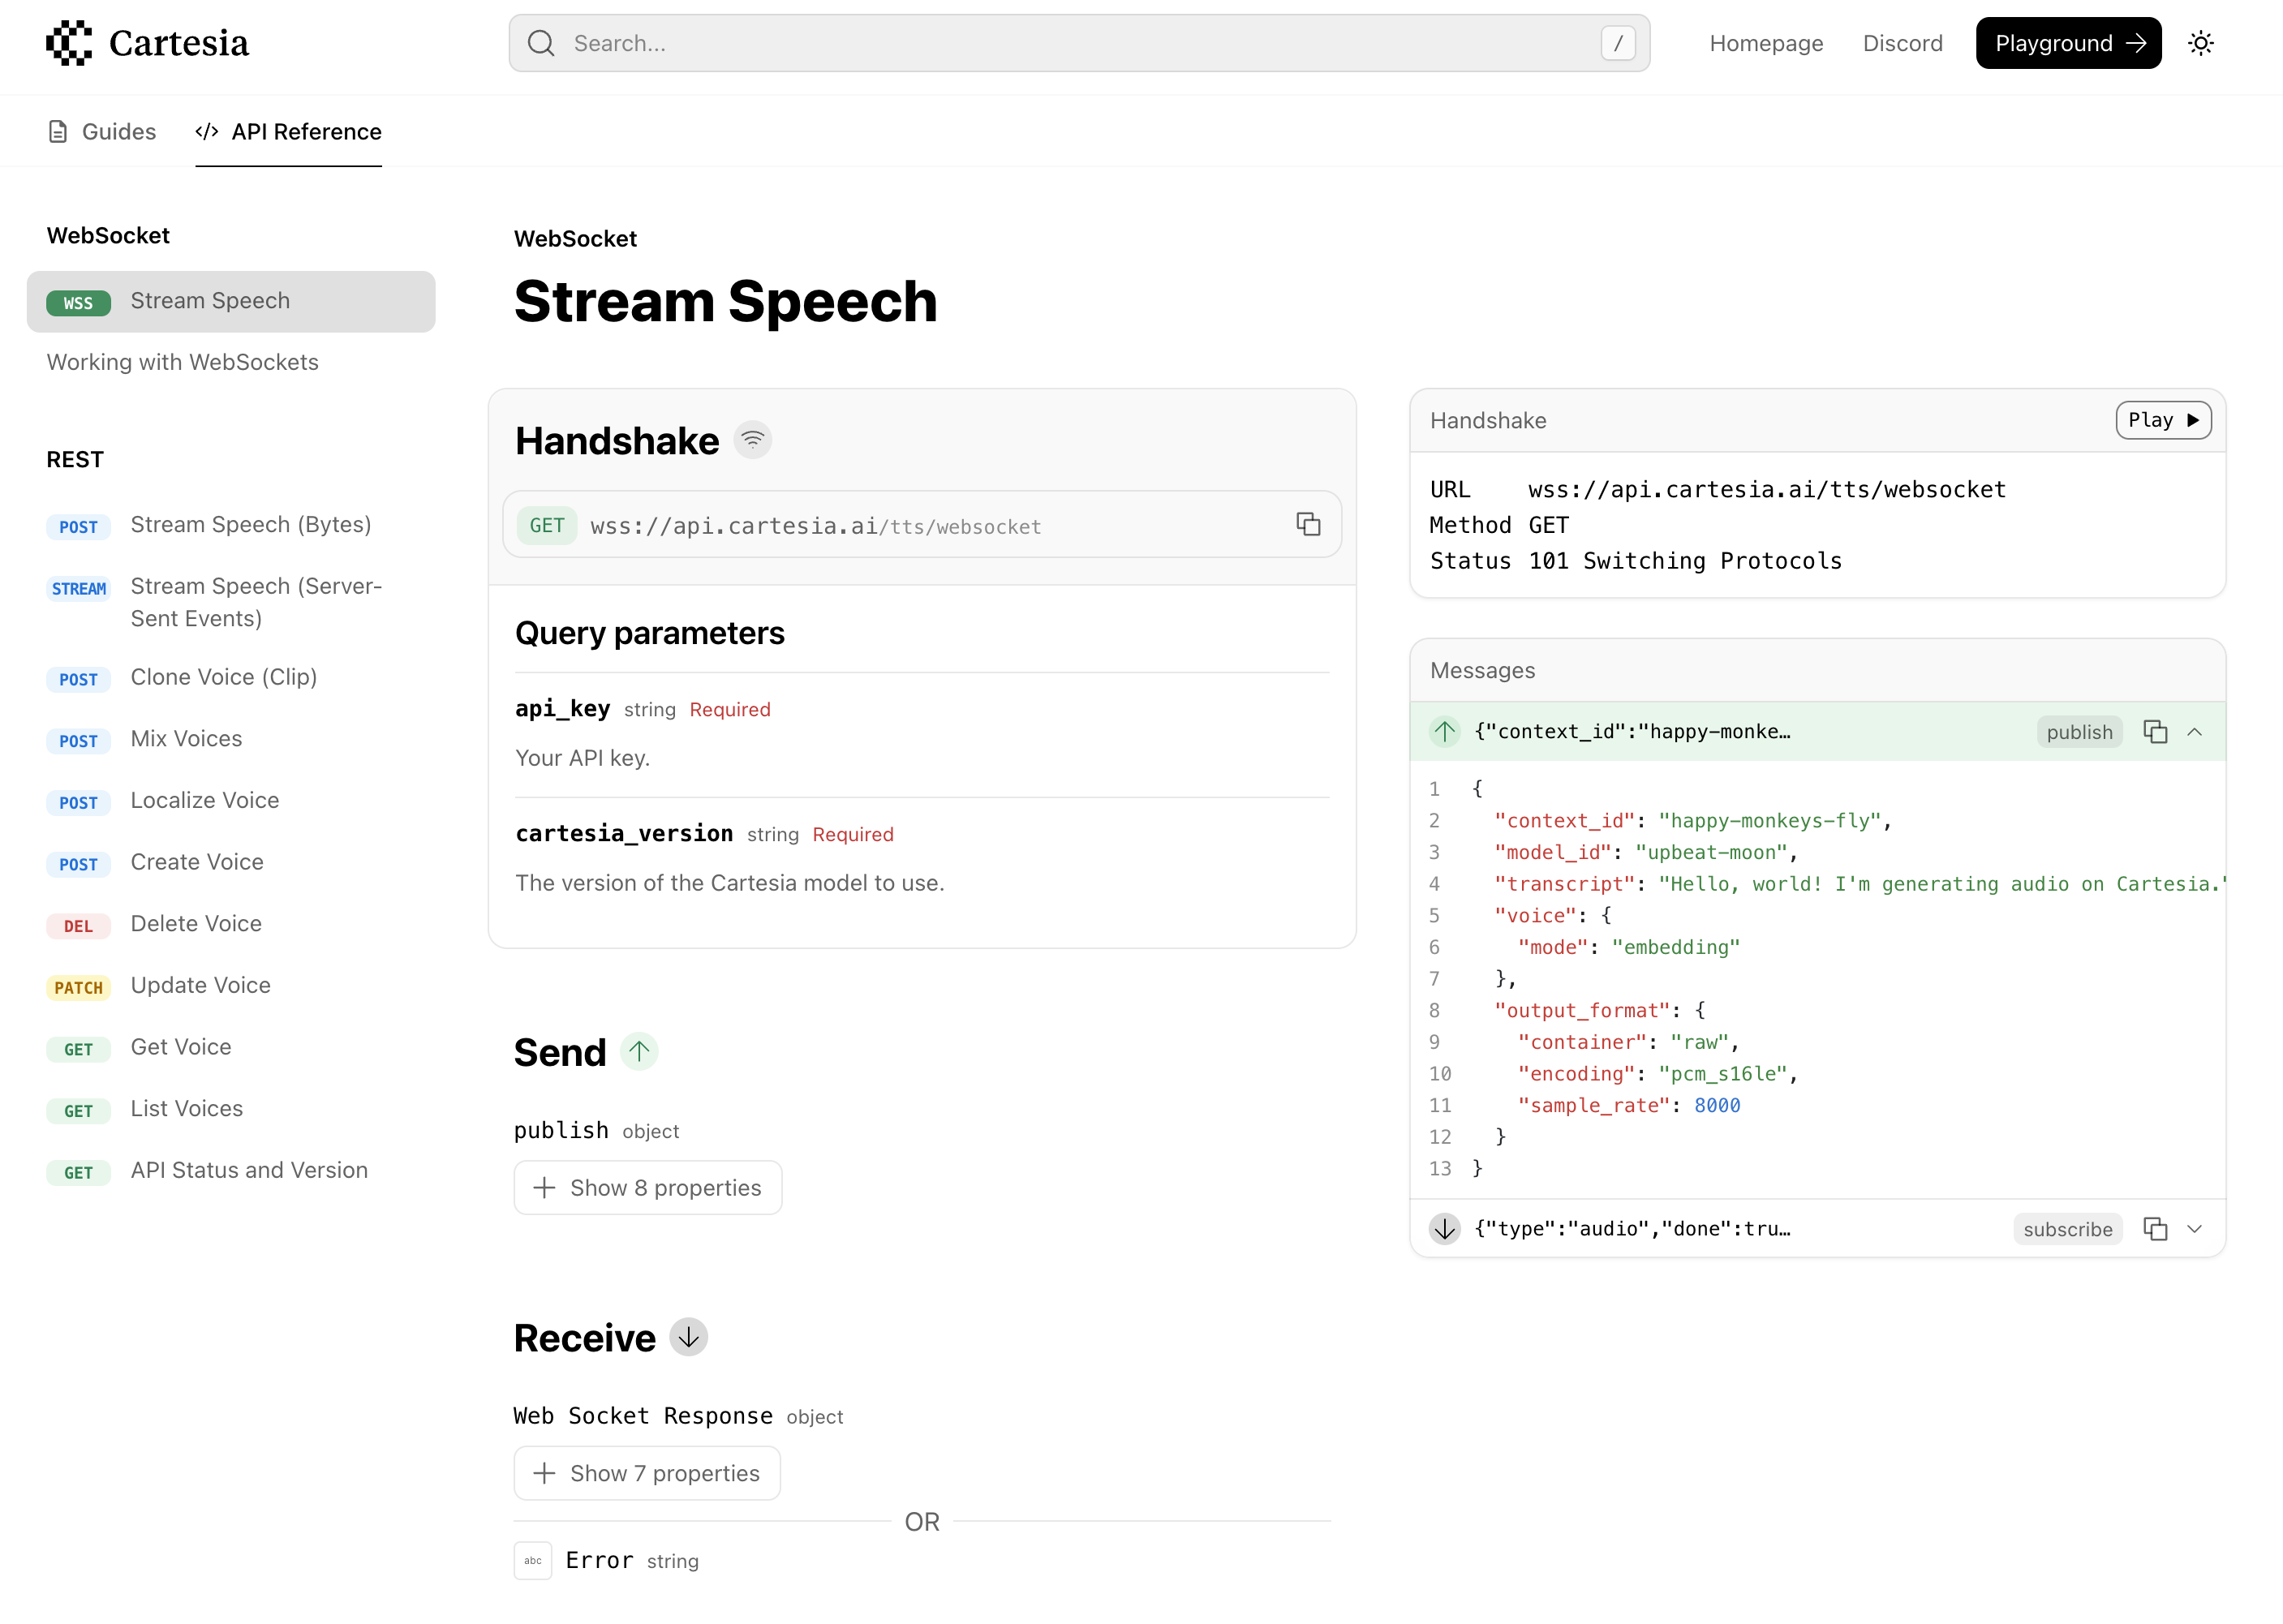Copy the publish message JSON
2283x1624 pixels.
[x=2155, y=731]
